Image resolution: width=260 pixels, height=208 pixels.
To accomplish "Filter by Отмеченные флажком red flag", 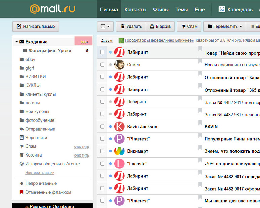I will point(45,192).
